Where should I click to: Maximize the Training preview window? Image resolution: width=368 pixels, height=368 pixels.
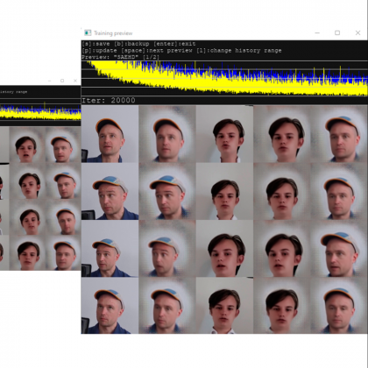click(x=337, y=32)
